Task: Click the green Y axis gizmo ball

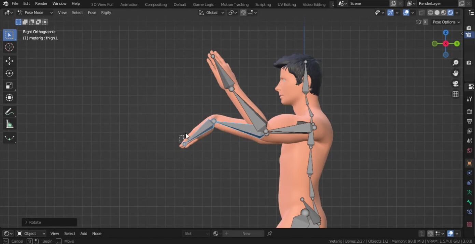Action: click(457, 44)
